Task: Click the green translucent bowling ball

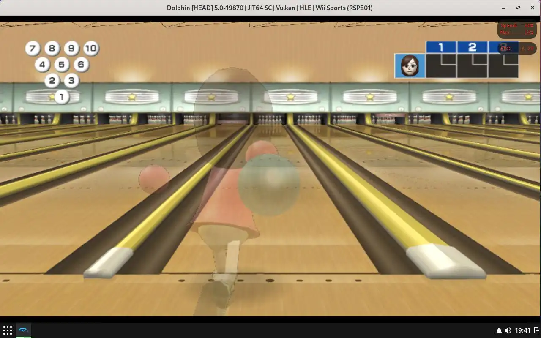Action: [269, 185]
